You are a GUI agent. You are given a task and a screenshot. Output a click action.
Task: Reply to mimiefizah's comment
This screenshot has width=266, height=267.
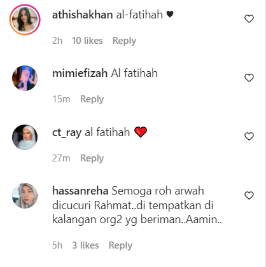point(92,99)
